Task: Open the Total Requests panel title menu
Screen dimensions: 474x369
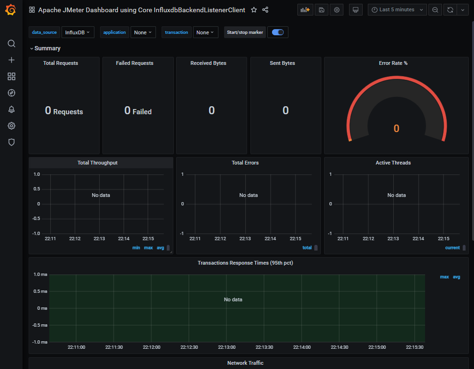Action: click(61, 63)
